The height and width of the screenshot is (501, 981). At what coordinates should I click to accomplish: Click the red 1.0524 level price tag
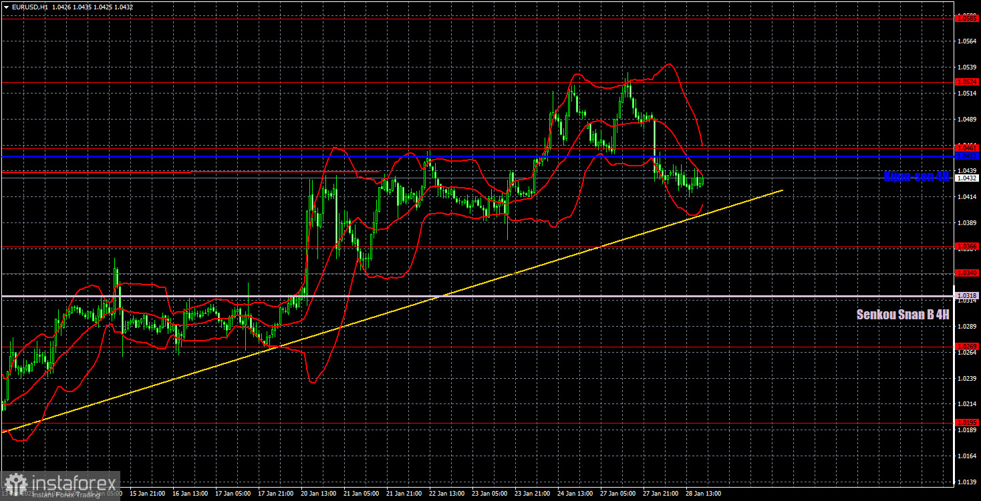coord(967,82)
